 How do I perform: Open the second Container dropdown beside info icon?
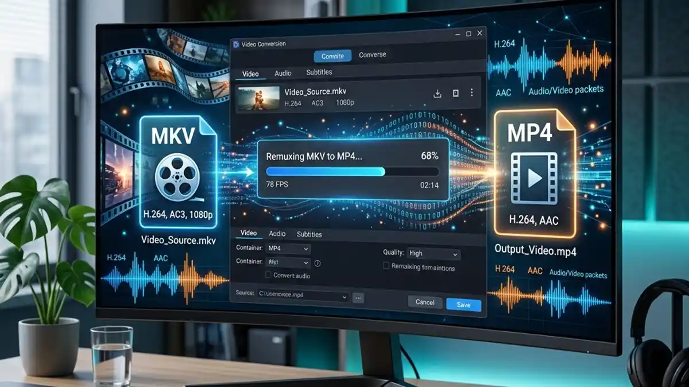coord(288,263)
